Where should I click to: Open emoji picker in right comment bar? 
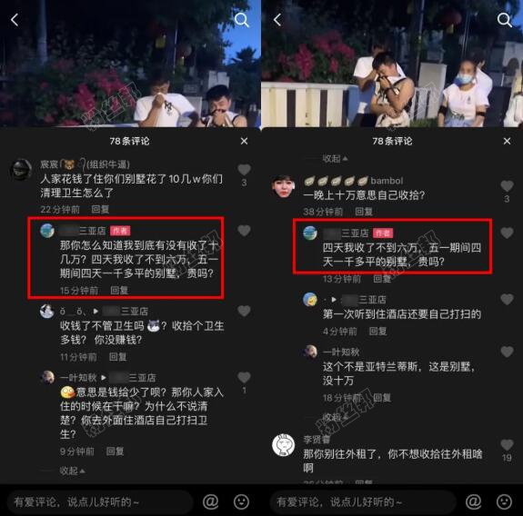pyautogui.click(x=504, y=501)
